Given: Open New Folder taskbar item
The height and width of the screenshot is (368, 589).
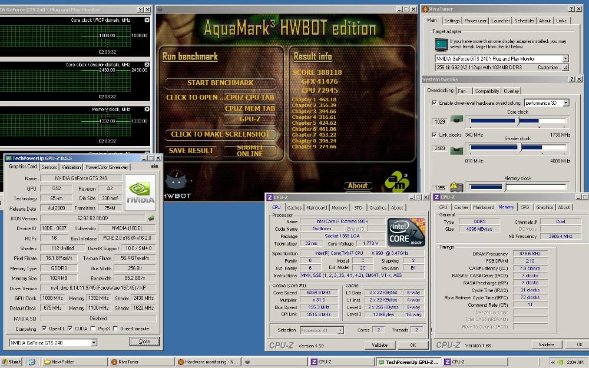Looking at the screenshot, I should (74, 362).
